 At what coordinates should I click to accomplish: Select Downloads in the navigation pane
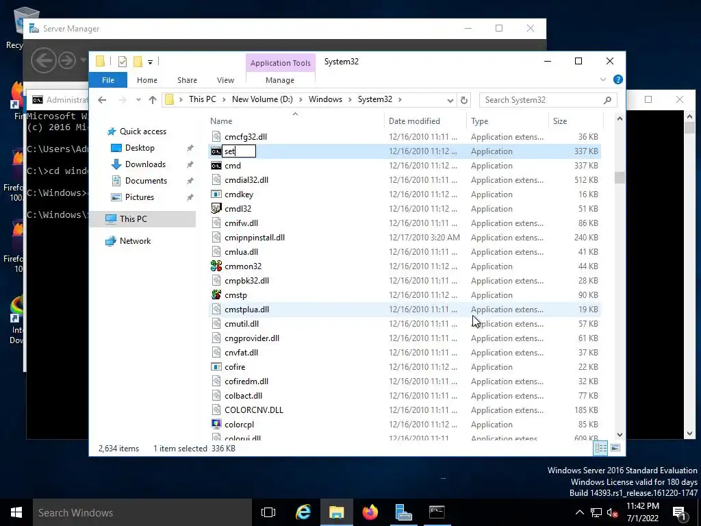click(145, 164)
